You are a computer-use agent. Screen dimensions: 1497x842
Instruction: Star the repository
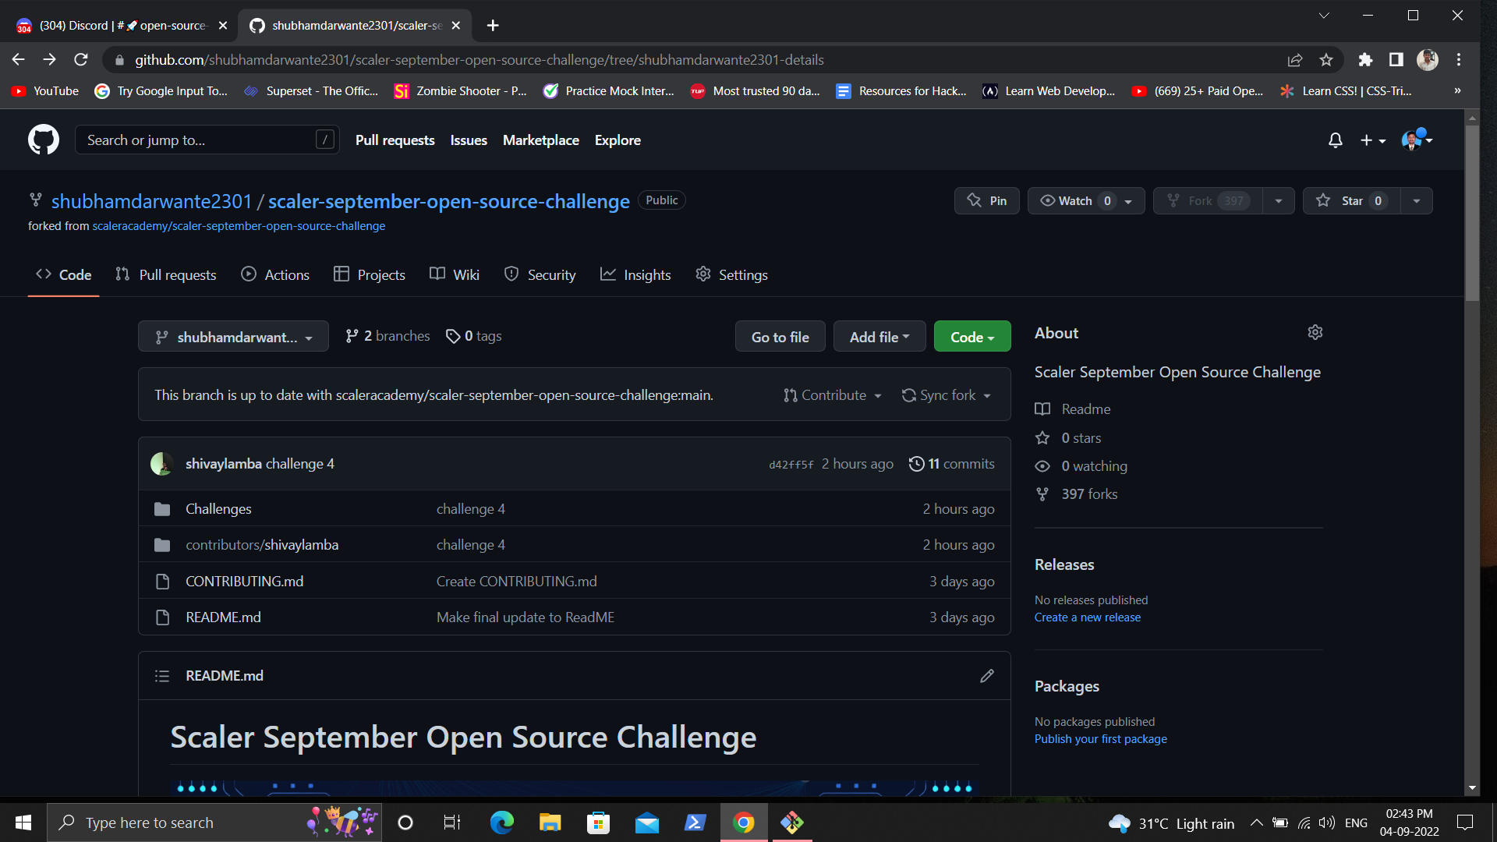pyautogui.click(x=1350, y=200)
